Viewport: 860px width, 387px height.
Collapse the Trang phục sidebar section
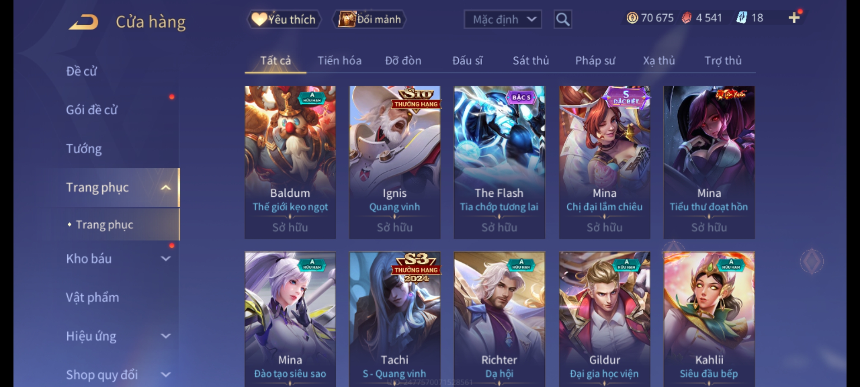click(166, 187)
